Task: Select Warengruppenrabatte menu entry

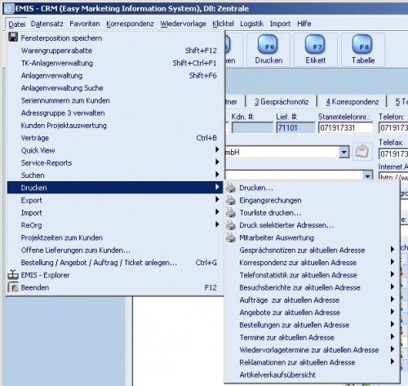Action: pos(115,51)
